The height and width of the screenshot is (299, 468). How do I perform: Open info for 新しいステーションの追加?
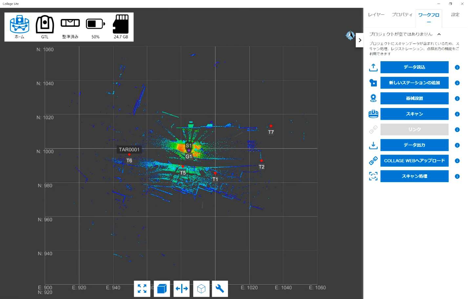(457, 83)
